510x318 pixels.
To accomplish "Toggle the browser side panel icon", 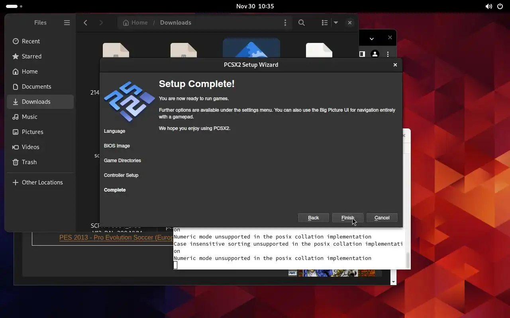I will pyautogui.click(x=362, y=54).
